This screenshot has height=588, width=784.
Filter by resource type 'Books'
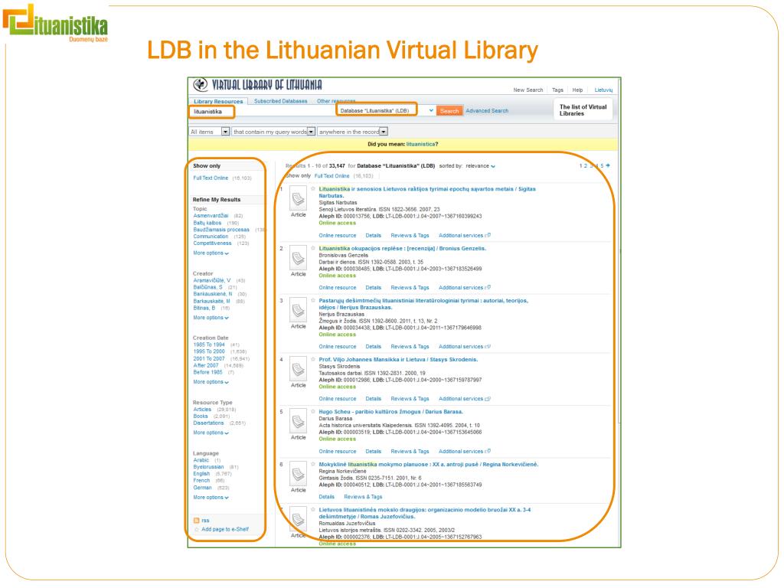click(201, 416)
